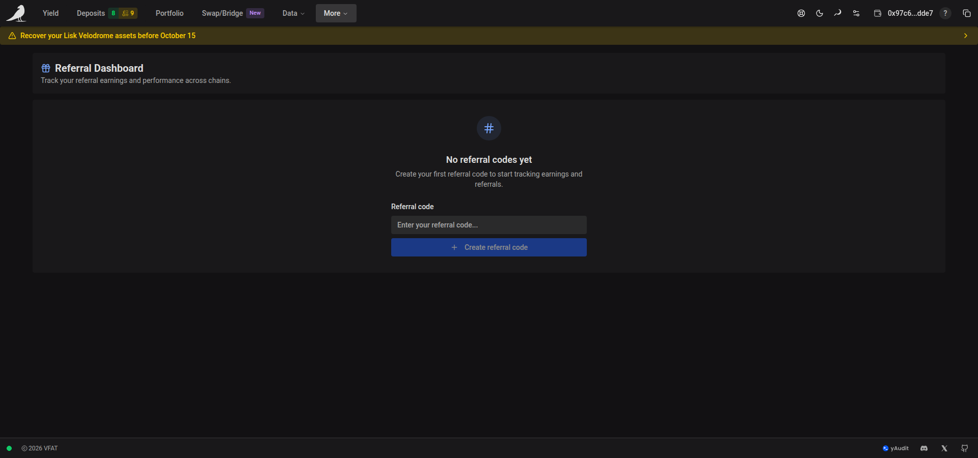Click the green status dot in the footer

[x=9, y=448]
